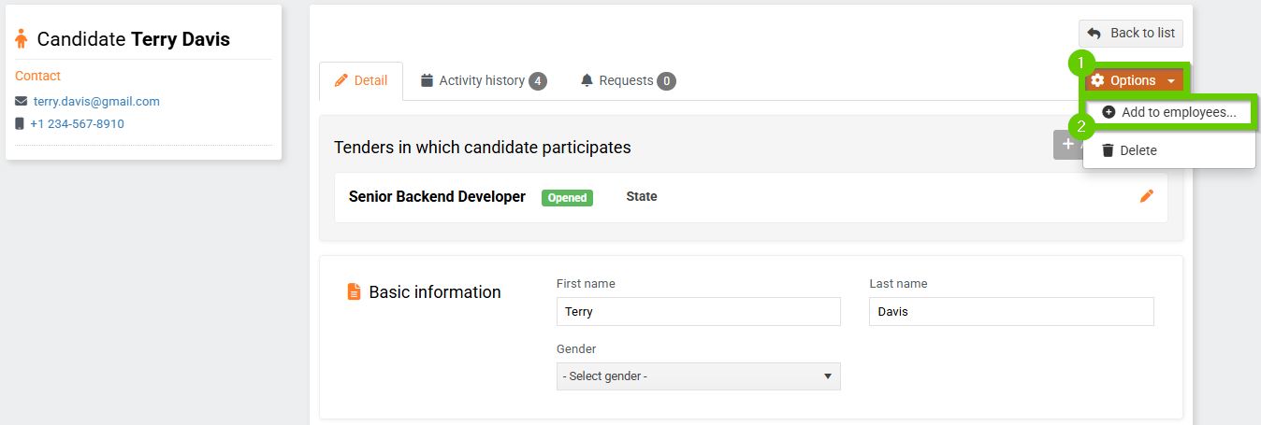Expand the Options dropdown caret

coord(1171,81)
